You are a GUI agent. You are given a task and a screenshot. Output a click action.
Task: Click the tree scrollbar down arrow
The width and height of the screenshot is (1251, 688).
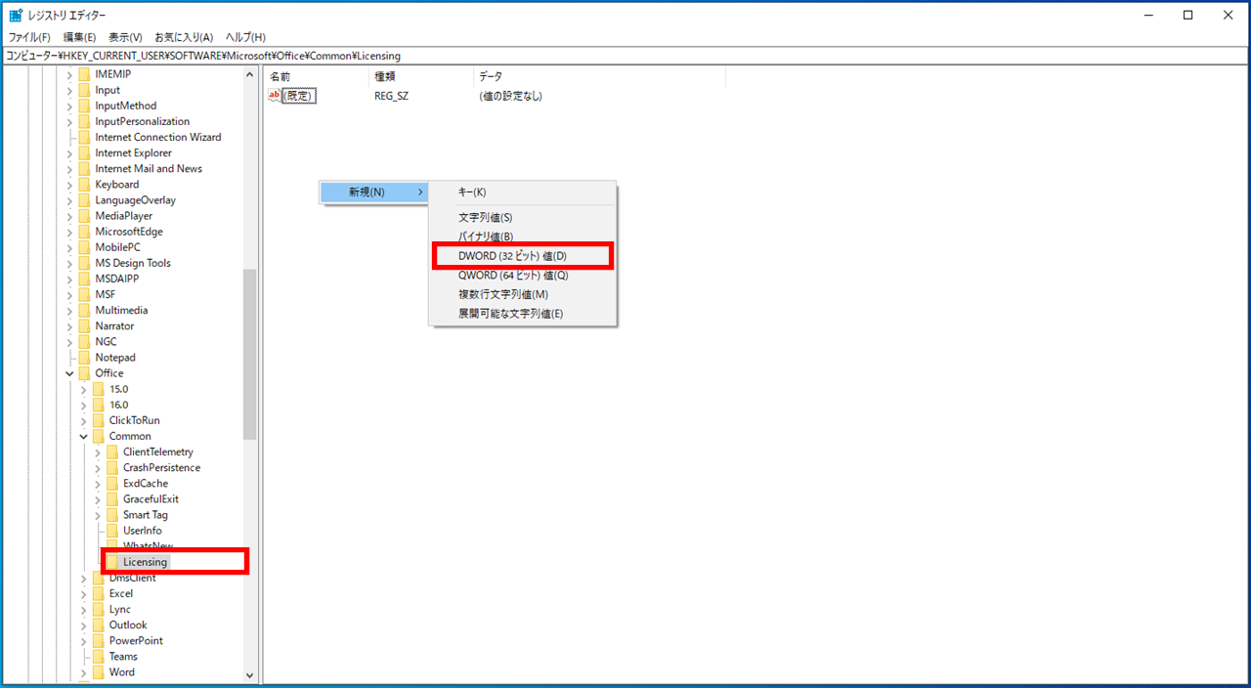point(249,674)
